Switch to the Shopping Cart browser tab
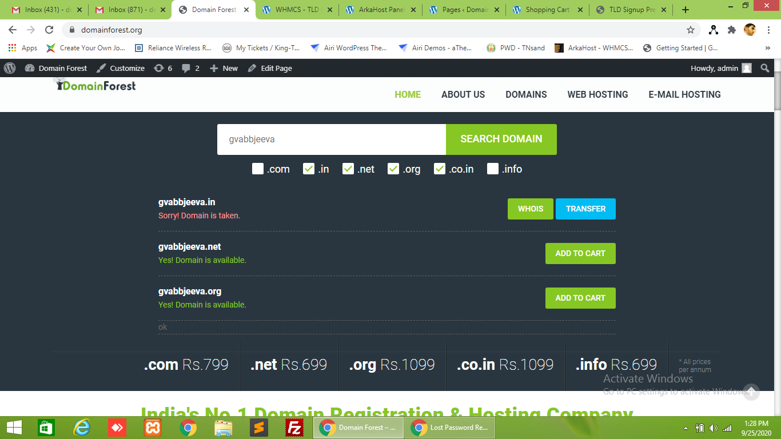This screenshot has height=439, width=781. click(x=547, y=10)
